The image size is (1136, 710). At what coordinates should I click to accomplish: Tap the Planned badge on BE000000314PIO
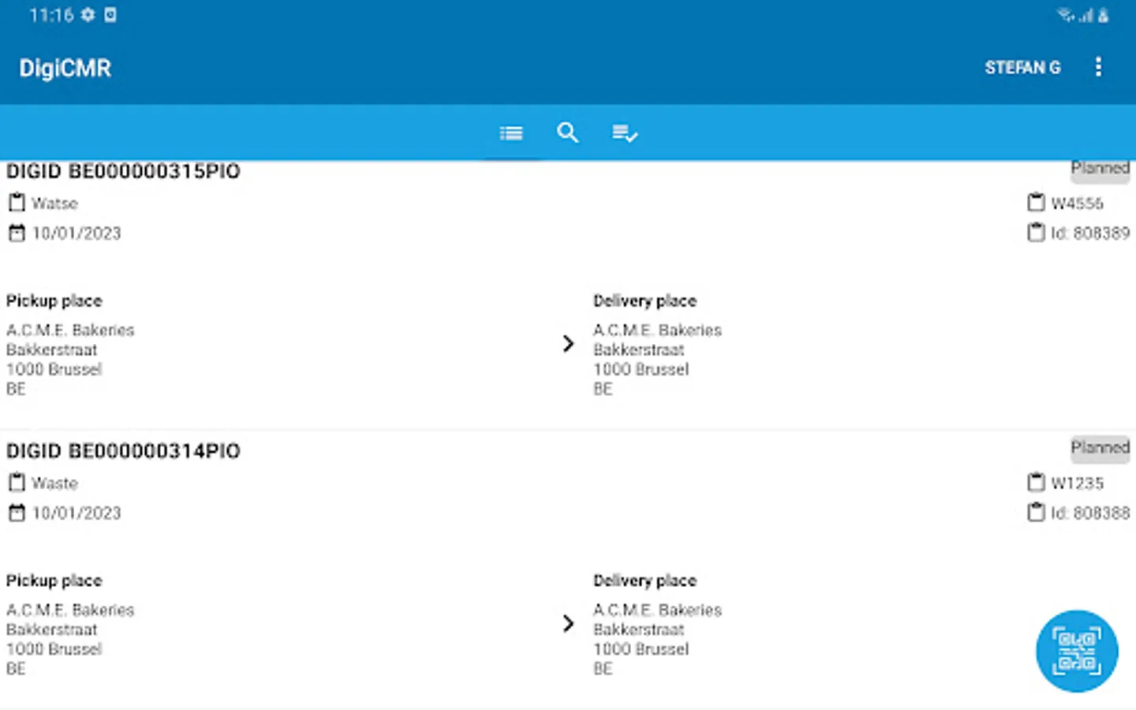click(1100, 448)
